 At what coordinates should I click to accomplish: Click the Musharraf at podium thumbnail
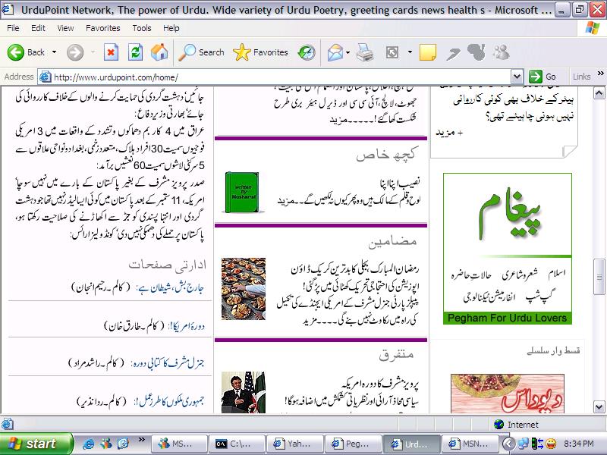point(244,392)
